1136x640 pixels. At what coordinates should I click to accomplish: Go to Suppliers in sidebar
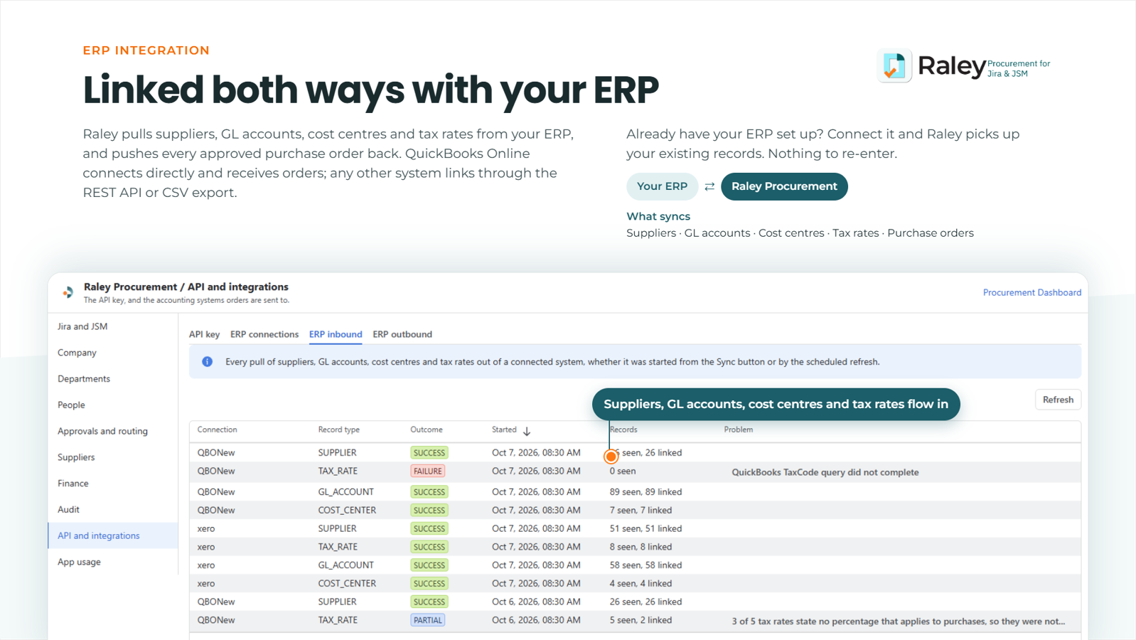coord(76,457)
